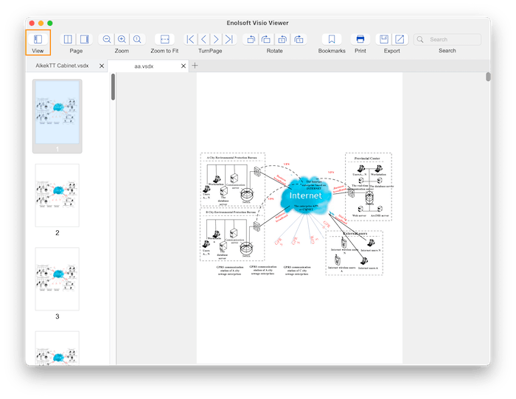Reset zoom to actual size
This screenshot has height=399, width=516.
tap(137, 39)
